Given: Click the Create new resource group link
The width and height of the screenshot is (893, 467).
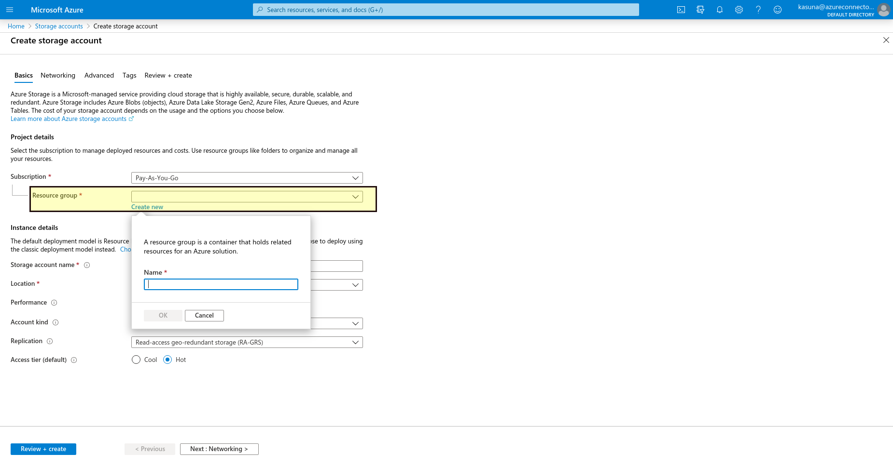Looking at the screenshot, I should click(147, 207).
